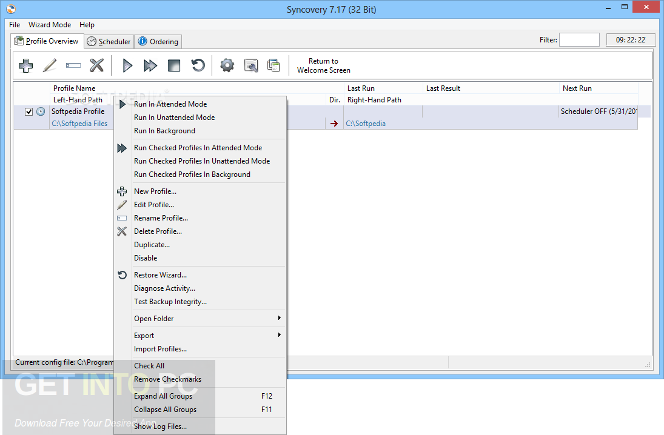Viewport: 664px width, 435px height.
Task: Click the C:\Softpedia right-hand path
Action: tap(366, 124)
